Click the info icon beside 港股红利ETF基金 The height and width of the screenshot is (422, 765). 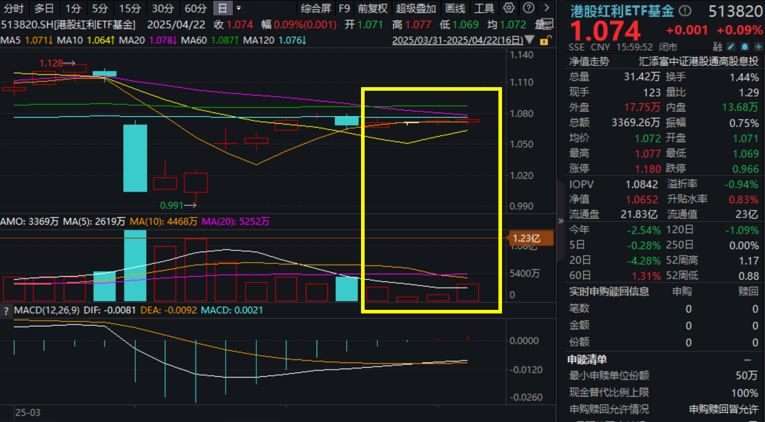685,11
